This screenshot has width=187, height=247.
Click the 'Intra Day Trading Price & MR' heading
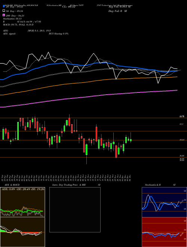point(69,185)
